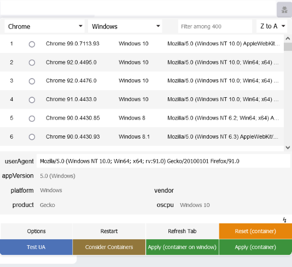
Task: Click the userAgent text field
Action: pos(163,161)
